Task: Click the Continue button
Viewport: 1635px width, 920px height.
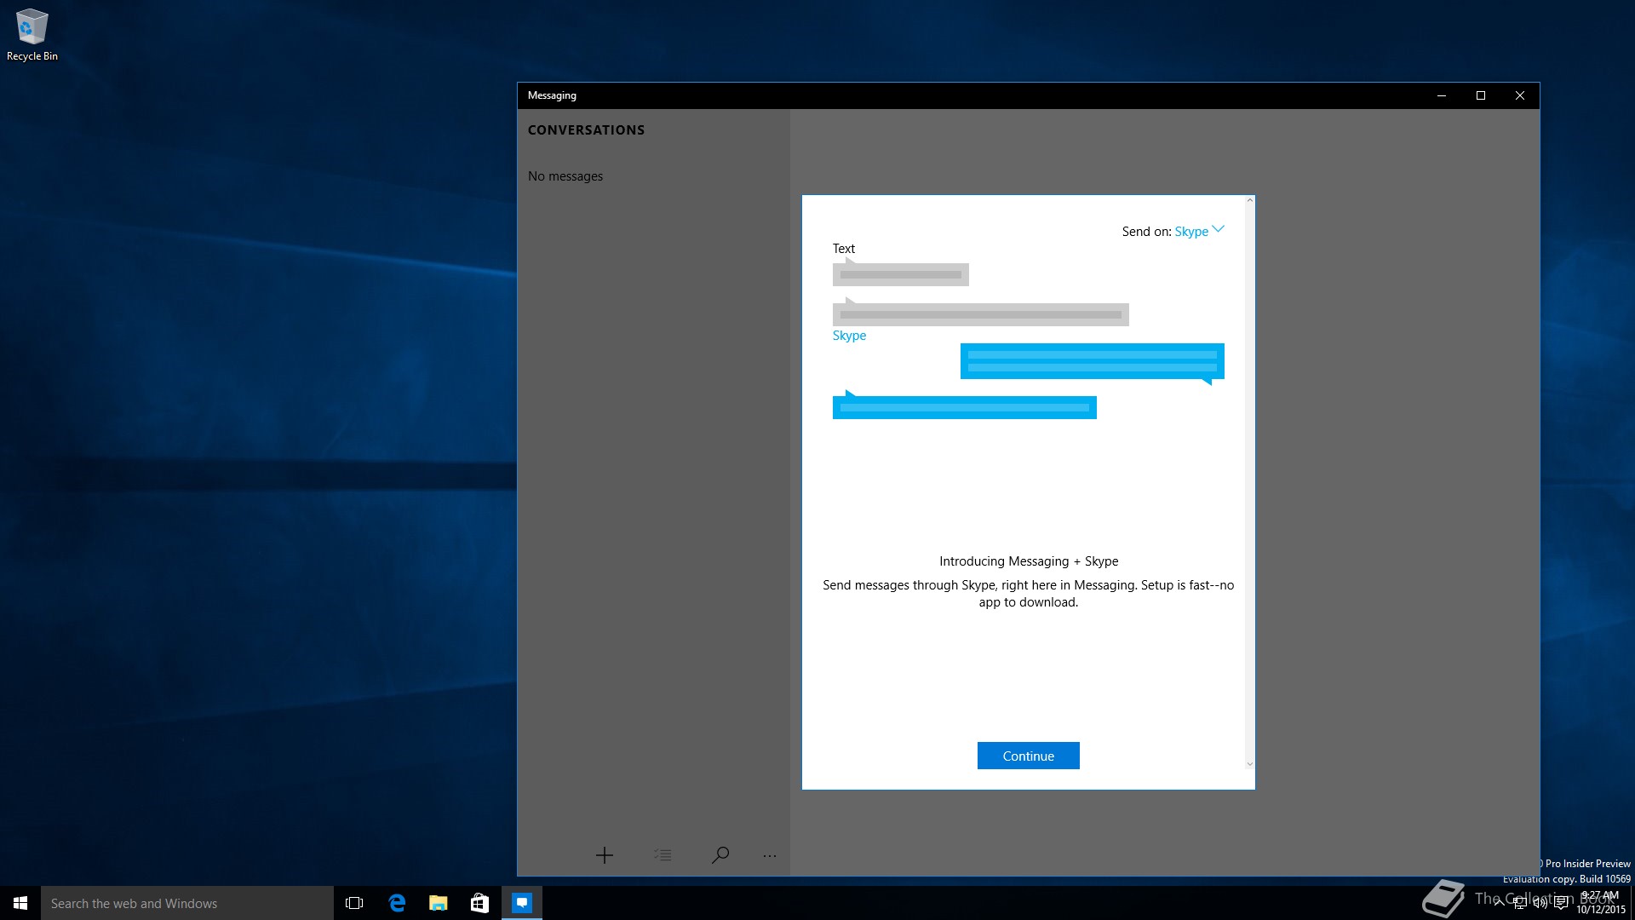Action: [x=1028, y=756]
